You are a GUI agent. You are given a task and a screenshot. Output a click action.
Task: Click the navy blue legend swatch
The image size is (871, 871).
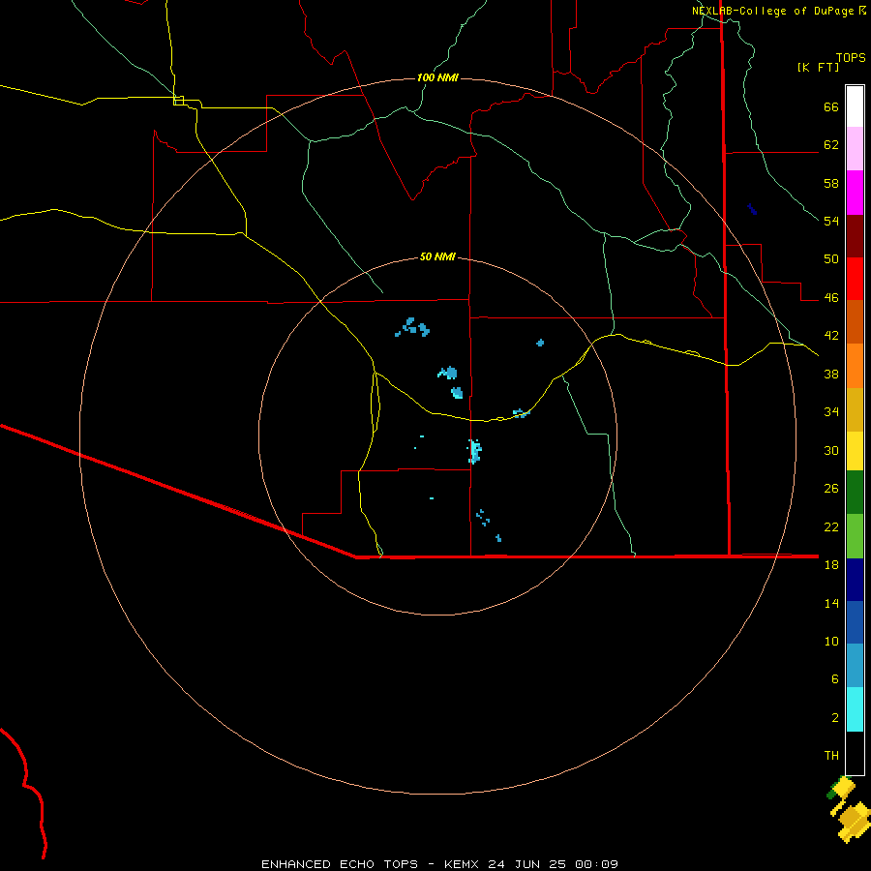click(855, 580)
